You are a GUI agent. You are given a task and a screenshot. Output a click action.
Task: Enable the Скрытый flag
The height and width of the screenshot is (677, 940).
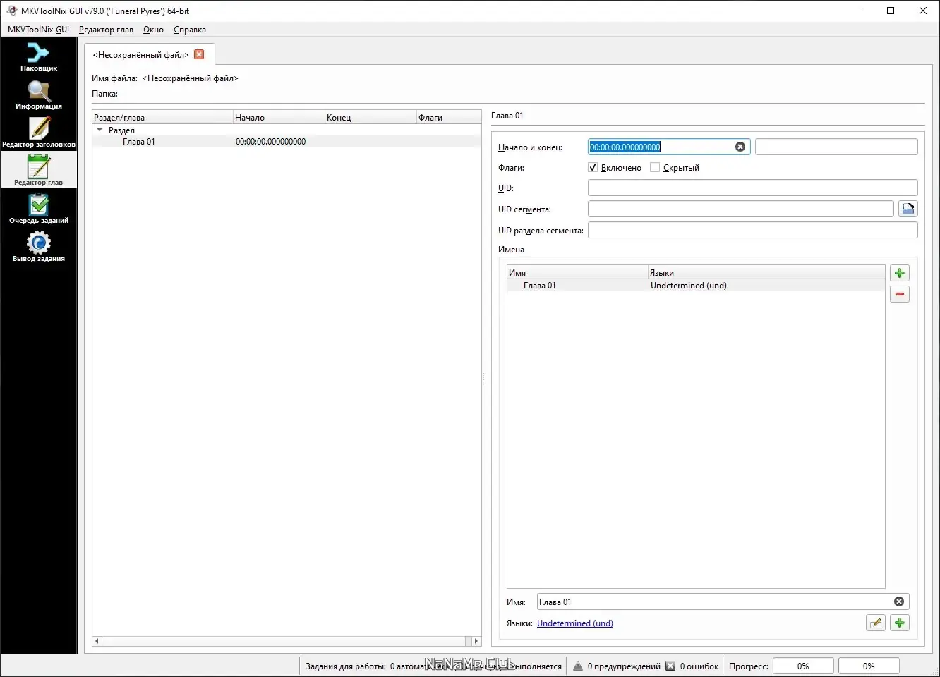(654, 167)
